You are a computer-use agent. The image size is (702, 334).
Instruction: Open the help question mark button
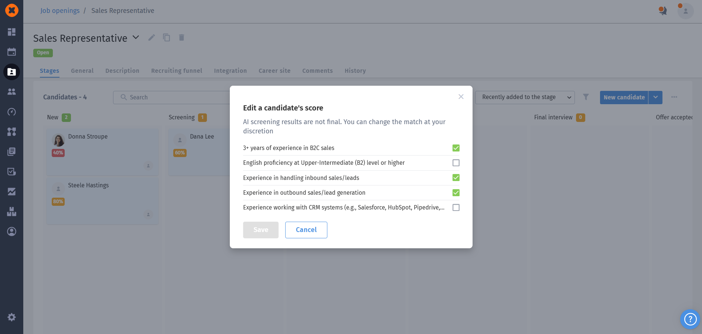[690, 319]
